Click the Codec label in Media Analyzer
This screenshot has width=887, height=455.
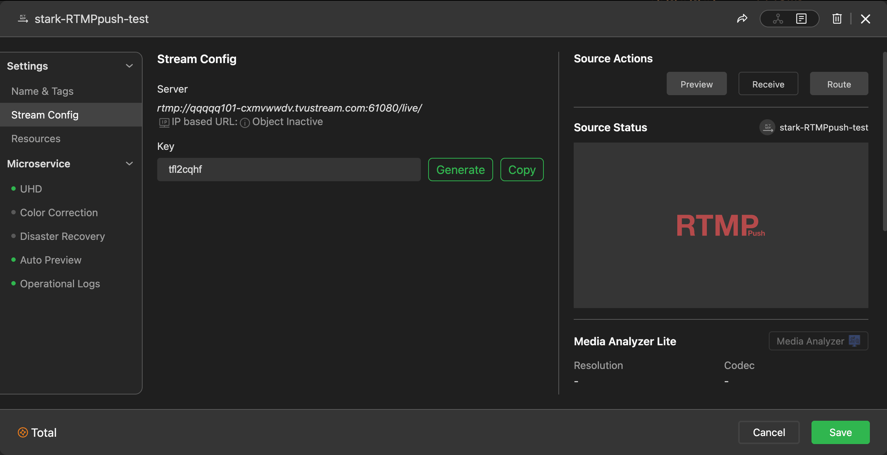(739, 365)
